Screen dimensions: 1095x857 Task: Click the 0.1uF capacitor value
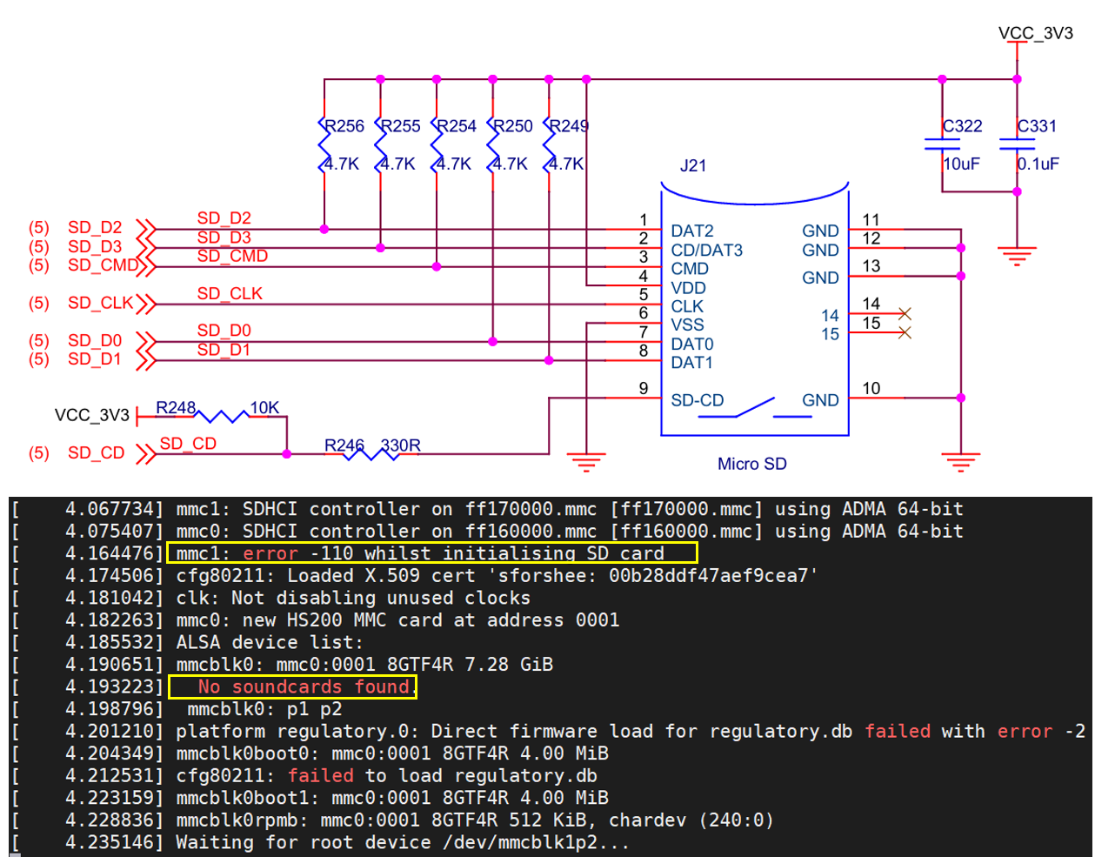click(x=1038, y=164)
